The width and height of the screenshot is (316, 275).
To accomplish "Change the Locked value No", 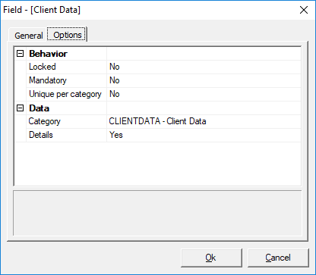I will (x=204, y=67).
